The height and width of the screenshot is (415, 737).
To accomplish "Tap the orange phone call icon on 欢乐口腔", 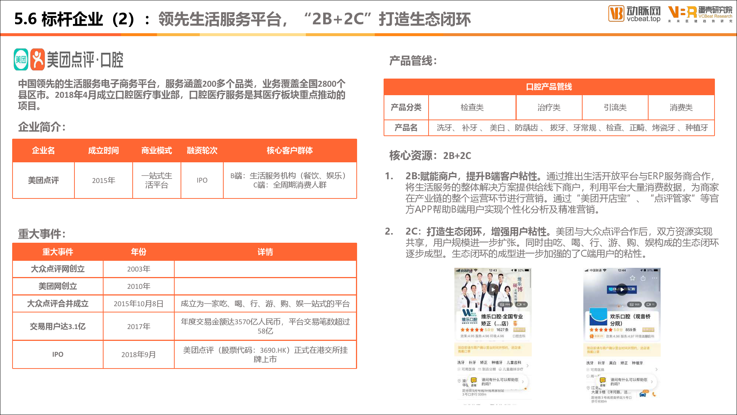I will pyautogui.click(x=654, y=394).
